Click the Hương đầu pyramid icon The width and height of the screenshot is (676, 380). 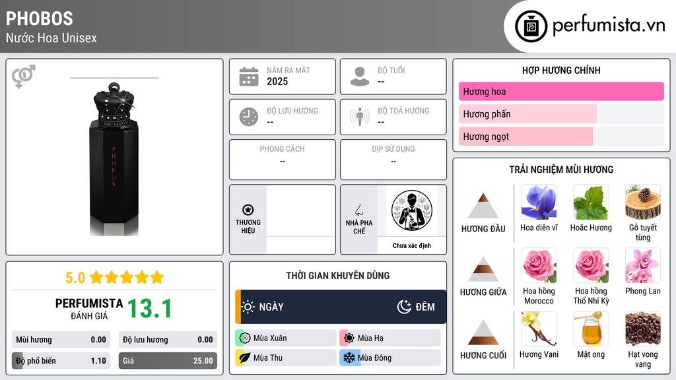(x=483, y=206)
